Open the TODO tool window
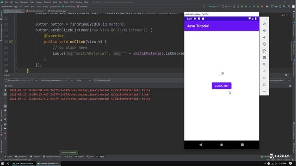This screenshot has width=296, height=166. tap(8, 157)
